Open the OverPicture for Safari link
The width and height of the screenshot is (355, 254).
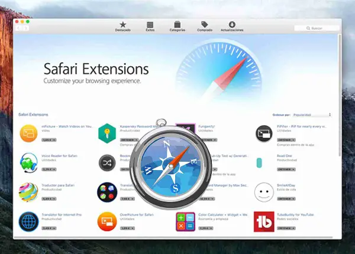(x=137, y=214)
